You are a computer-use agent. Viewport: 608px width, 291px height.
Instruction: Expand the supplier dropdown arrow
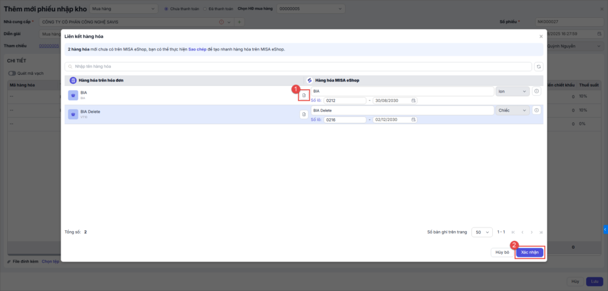point(229,22)
